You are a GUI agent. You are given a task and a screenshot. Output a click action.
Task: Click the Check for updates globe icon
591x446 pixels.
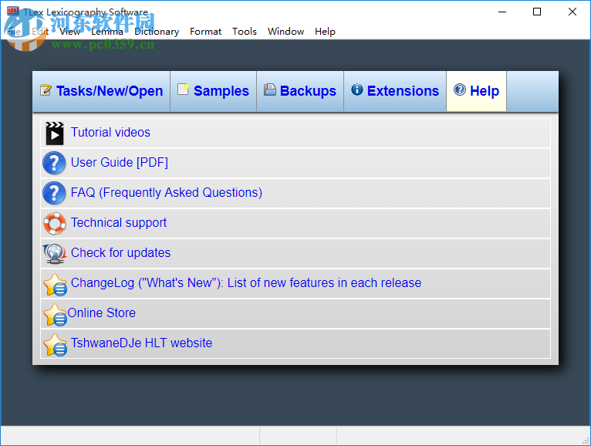pyautogui.click(x=55, y=253)
